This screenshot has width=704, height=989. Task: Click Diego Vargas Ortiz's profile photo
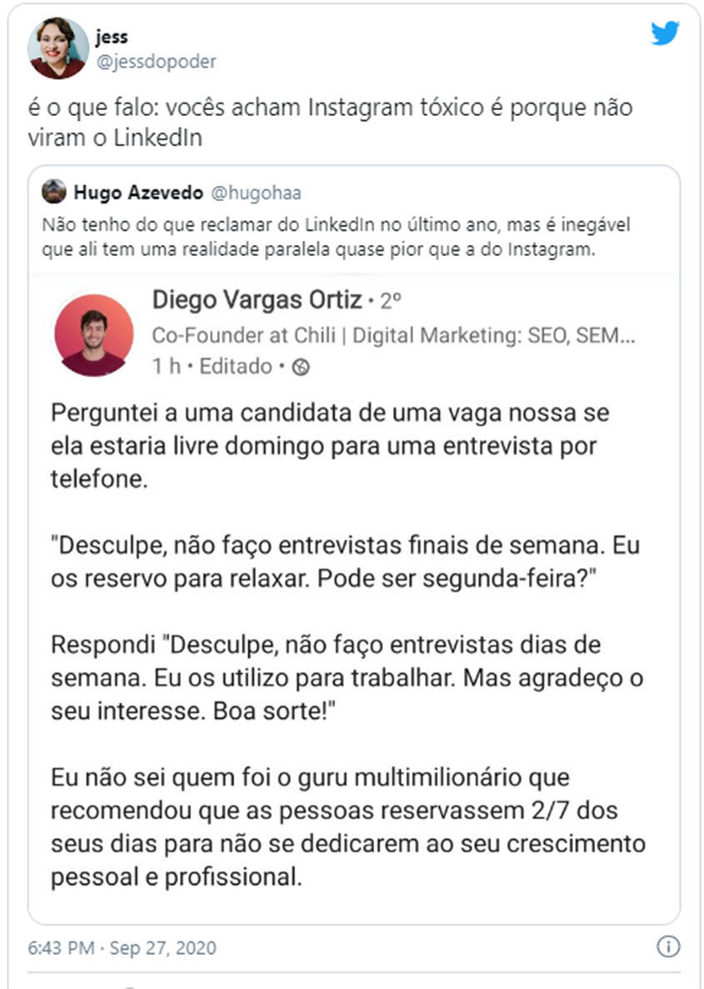click(93, 335)
